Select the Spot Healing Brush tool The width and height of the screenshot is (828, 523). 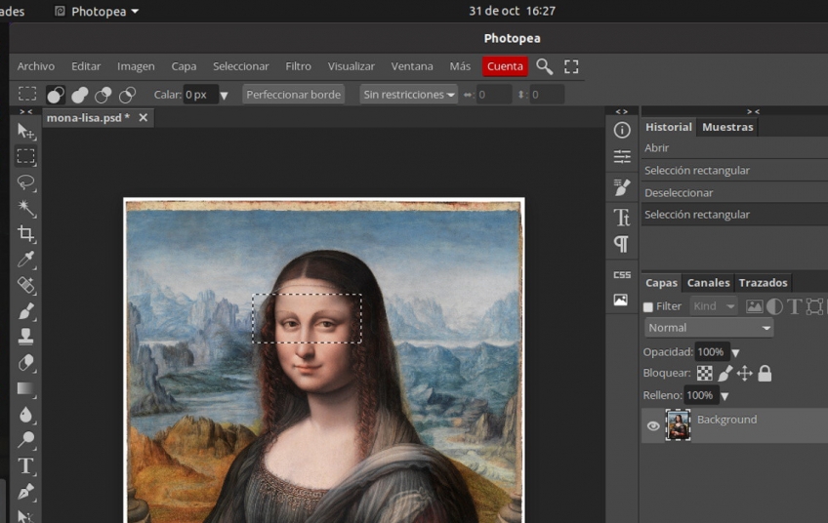click(25, 285)
